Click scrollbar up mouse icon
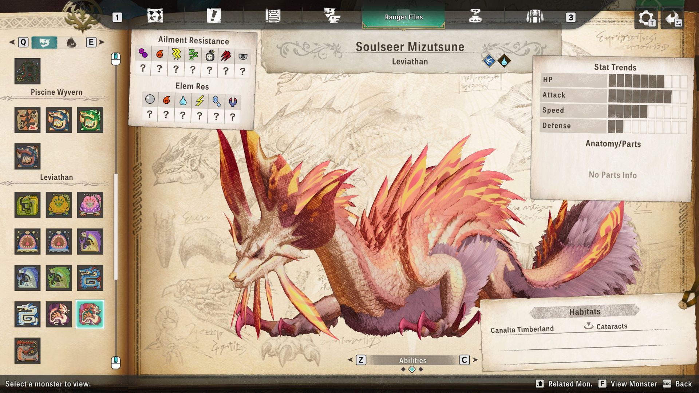Viewport: 699px width, 393px height. tap(116, 59)
